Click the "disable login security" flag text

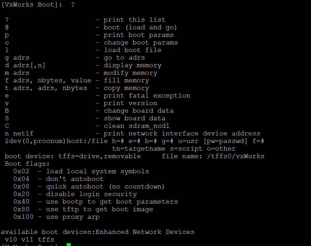pos(91,194)
